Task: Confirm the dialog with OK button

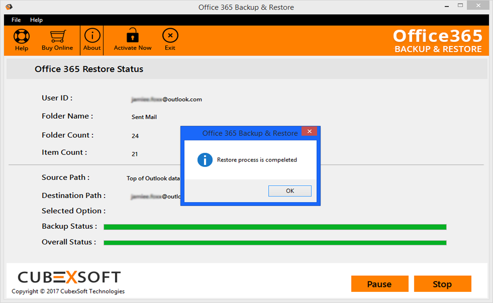Action: (289, 191)
